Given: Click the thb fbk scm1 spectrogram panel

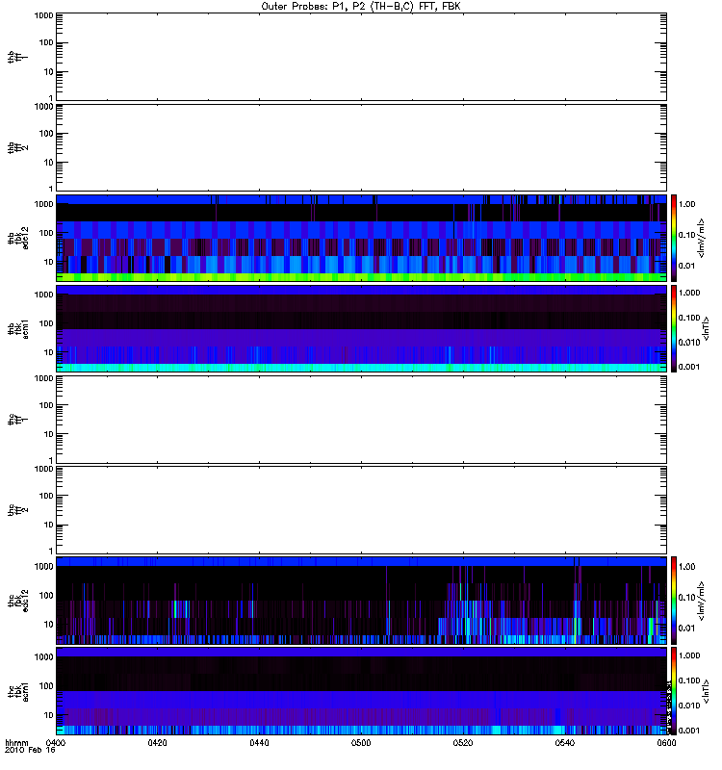Looking at the screenshot, I should pos(361,328).
